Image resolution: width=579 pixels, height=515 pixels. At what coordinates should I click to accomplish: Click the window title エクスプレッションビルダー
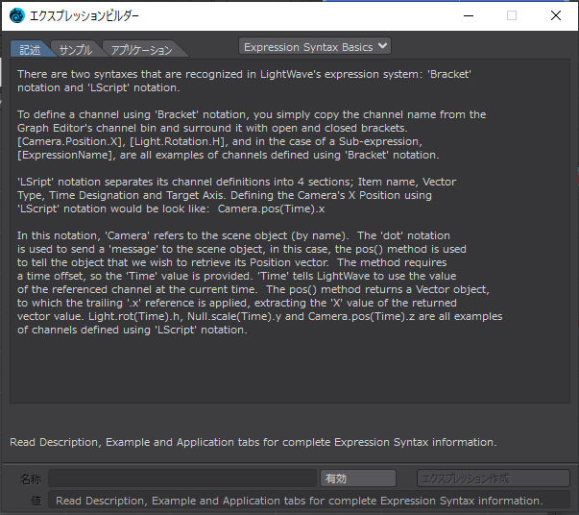click(84, 16)
